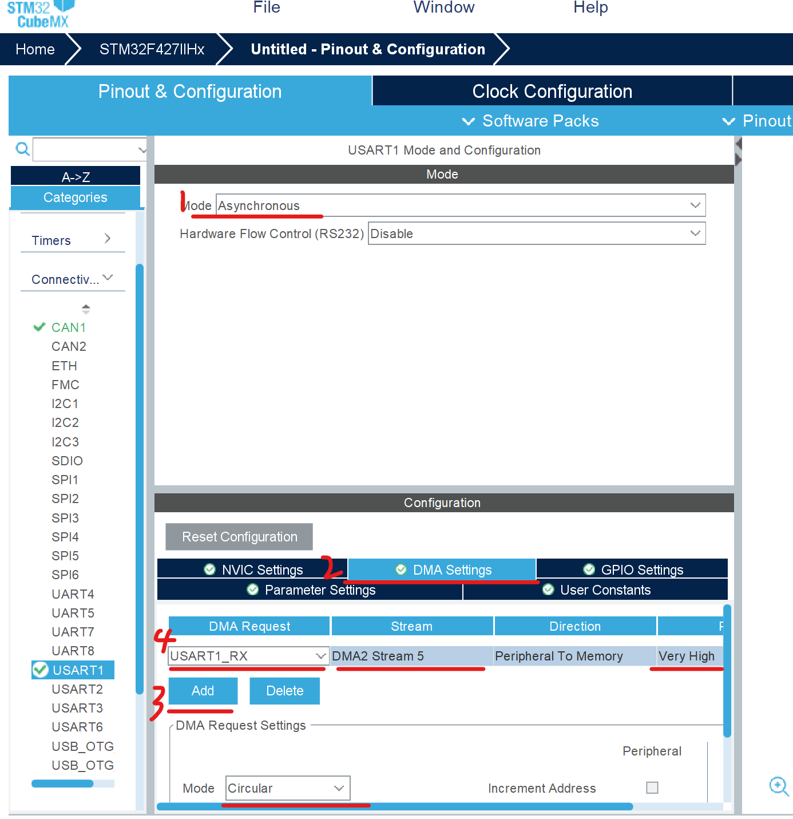793x819 pixels.
Task: Click the green check beside CAN1
Action: 39,327
